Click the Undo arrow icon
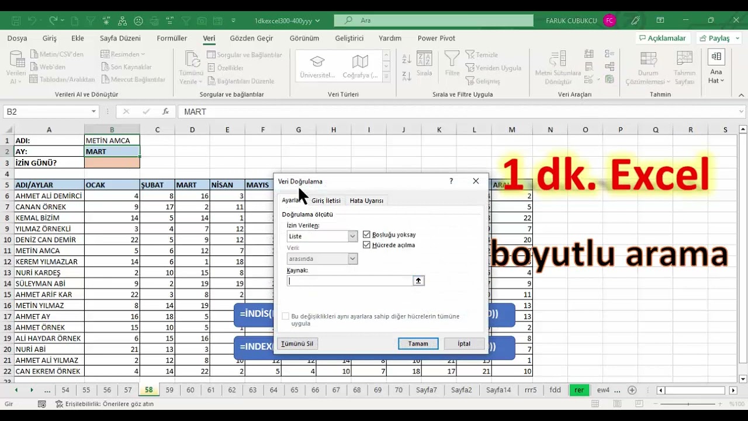 [32, 20]
